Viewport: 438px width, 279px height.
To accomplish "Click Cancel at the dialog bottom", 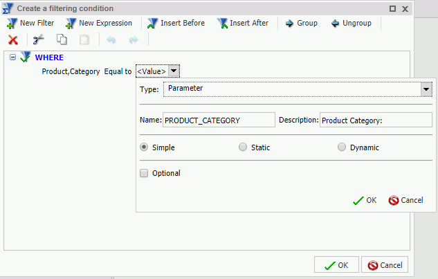I will 385,265.
